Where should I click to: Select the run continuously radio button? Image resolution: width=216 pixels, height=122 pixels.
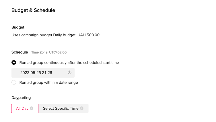coord(14,63)
